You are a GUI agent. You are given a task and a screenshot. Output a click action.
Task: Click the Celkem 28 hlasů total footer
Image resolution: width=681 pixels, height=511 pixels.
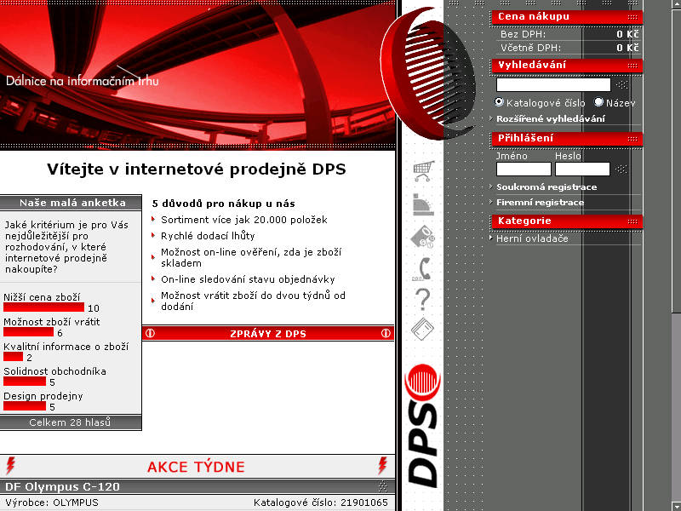(71, 422)
